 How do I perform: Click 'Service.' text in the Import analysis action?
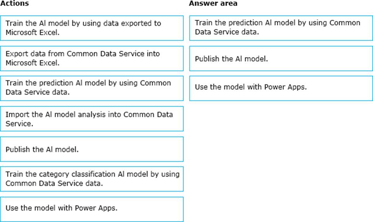point(19,124)
